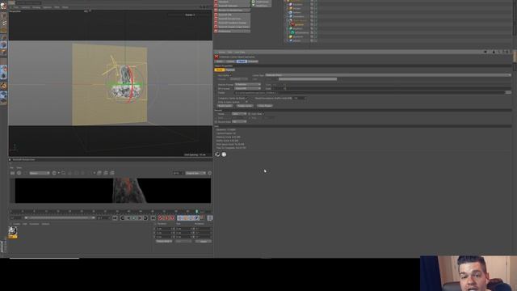
Task: Step to the next frame
Action: [140, 218]
